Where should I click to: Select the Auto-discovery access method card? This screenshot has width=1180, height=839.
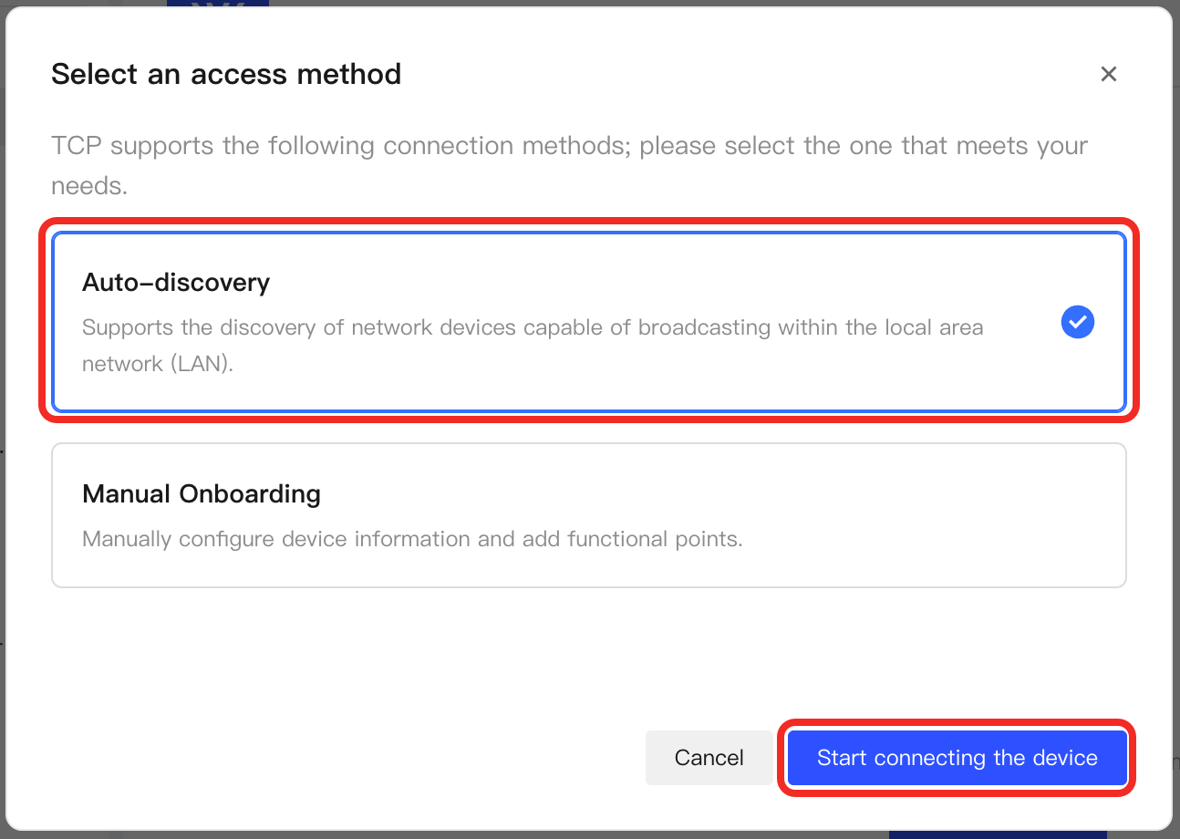tap(589, 322)
